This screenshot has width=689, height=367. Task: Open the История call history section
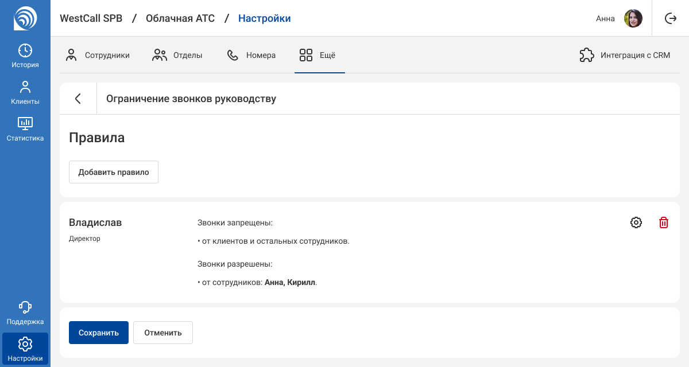25,56
